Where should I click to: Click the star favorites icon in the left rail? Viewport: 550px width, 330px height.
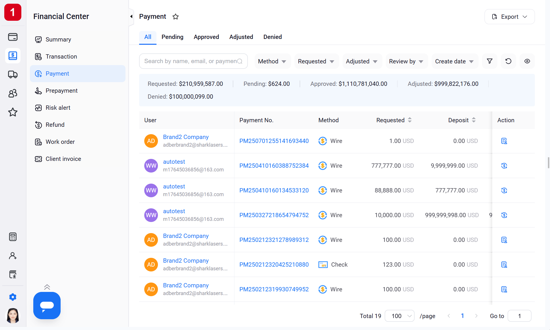click(13, 112)
